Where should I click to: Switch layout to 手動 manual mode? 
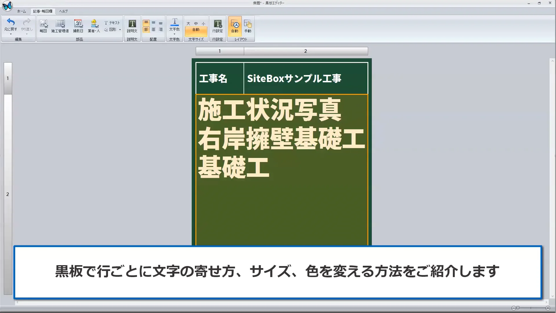click(248, 26)
